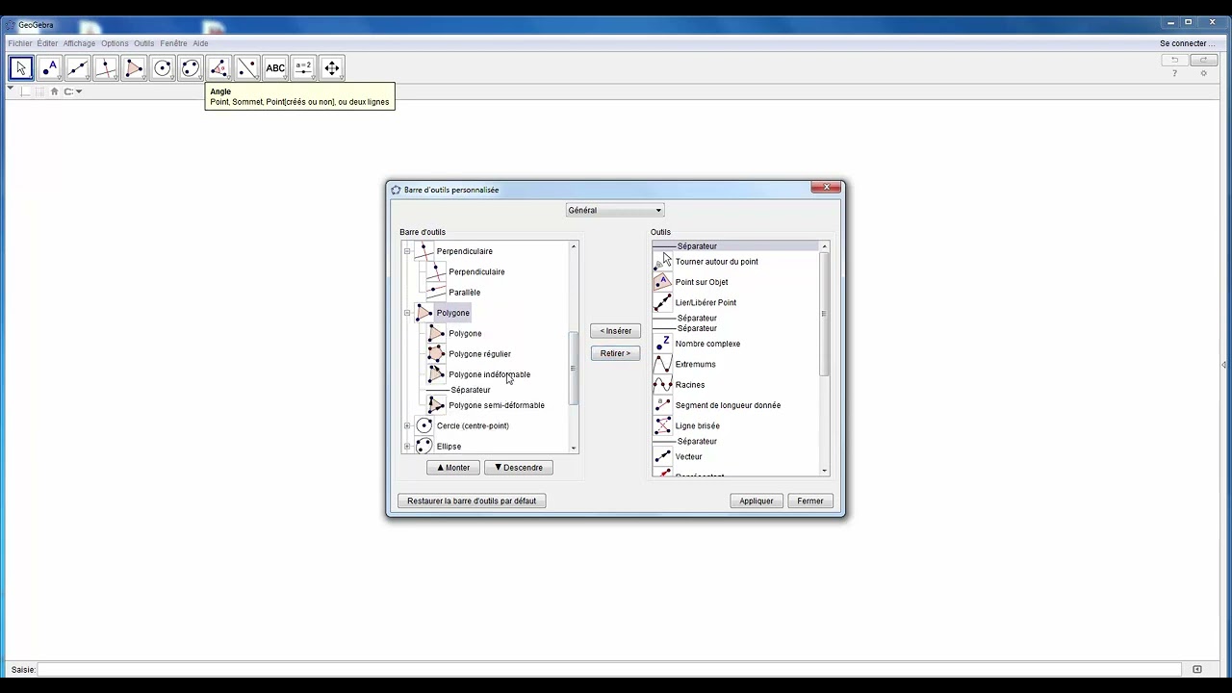Image resolution: width=1232 pixels, height=693 pixels.
Task: Select the Perpendiculaire child tool row
Action: coord(466,271)
